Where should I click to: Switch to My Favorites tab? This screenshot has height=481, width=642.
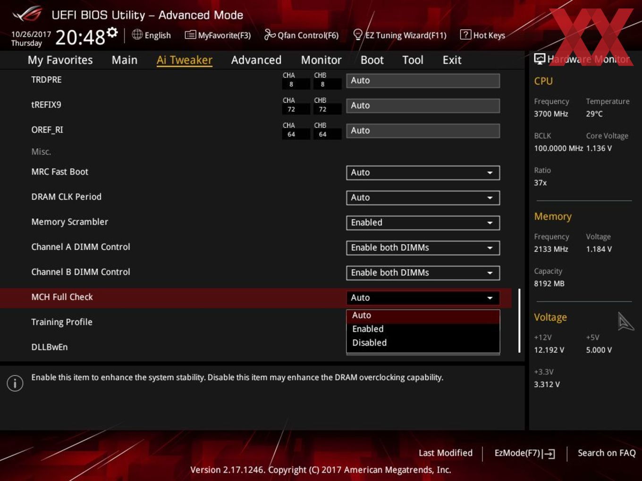click(x=60, y=60)
